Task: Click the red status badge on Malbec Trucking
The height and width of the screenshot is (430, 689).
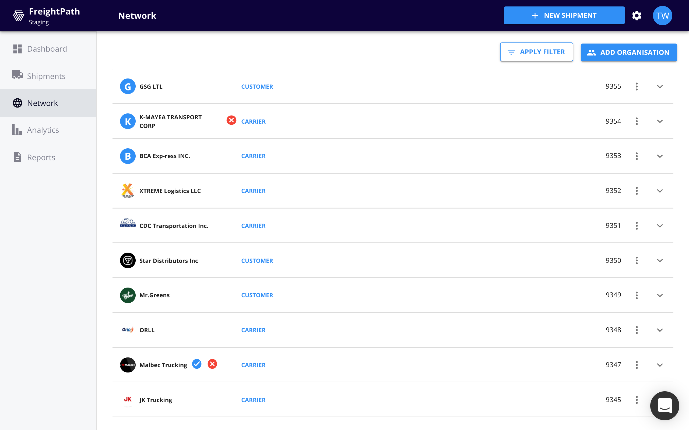Action: tap(213, 364)
